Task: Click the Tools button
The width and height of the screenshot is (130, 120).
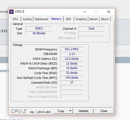Action: (x=61, y=111)
